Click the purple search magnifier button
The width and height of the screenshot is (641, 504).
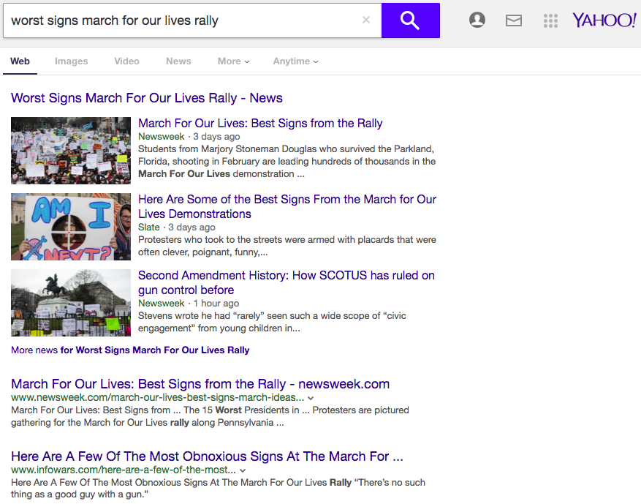point(411,20)
